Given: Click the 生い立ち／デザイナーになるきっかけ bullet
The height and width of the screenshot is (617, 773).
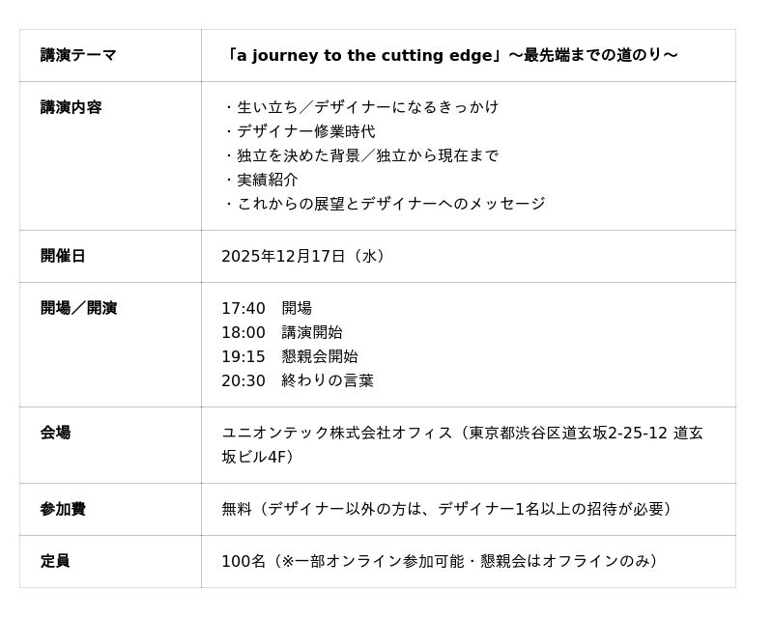Looking at the screenshot, I should [x=360, y=107].
